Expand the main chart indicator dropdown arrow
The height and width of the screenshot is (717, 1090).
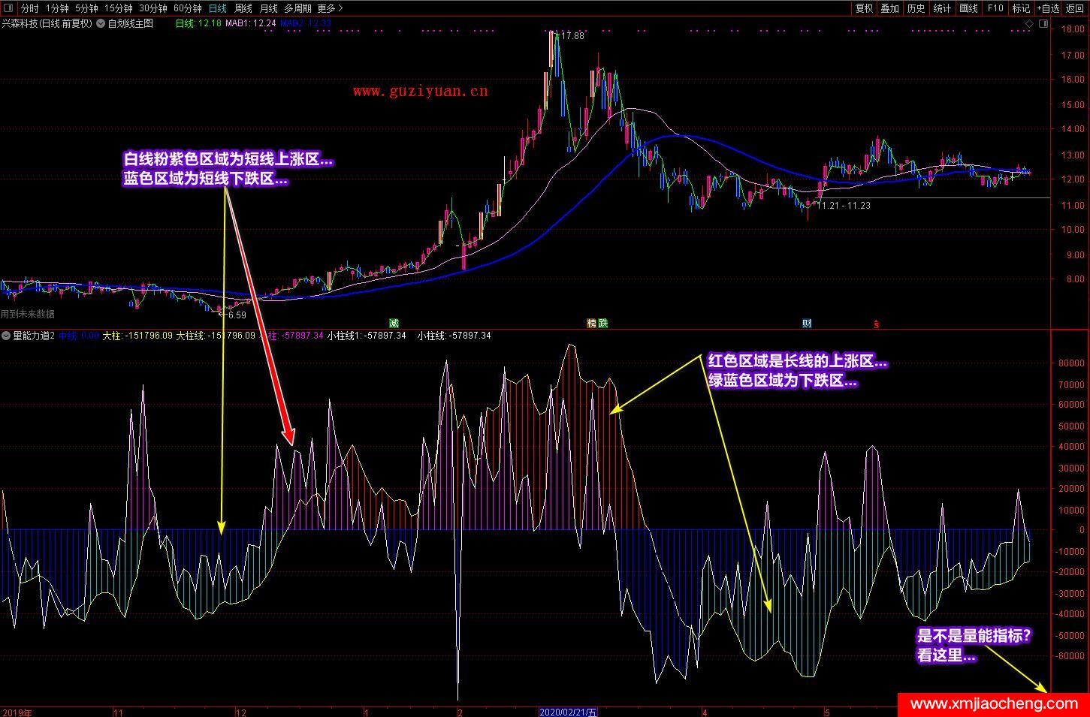(x=101, y=23)
